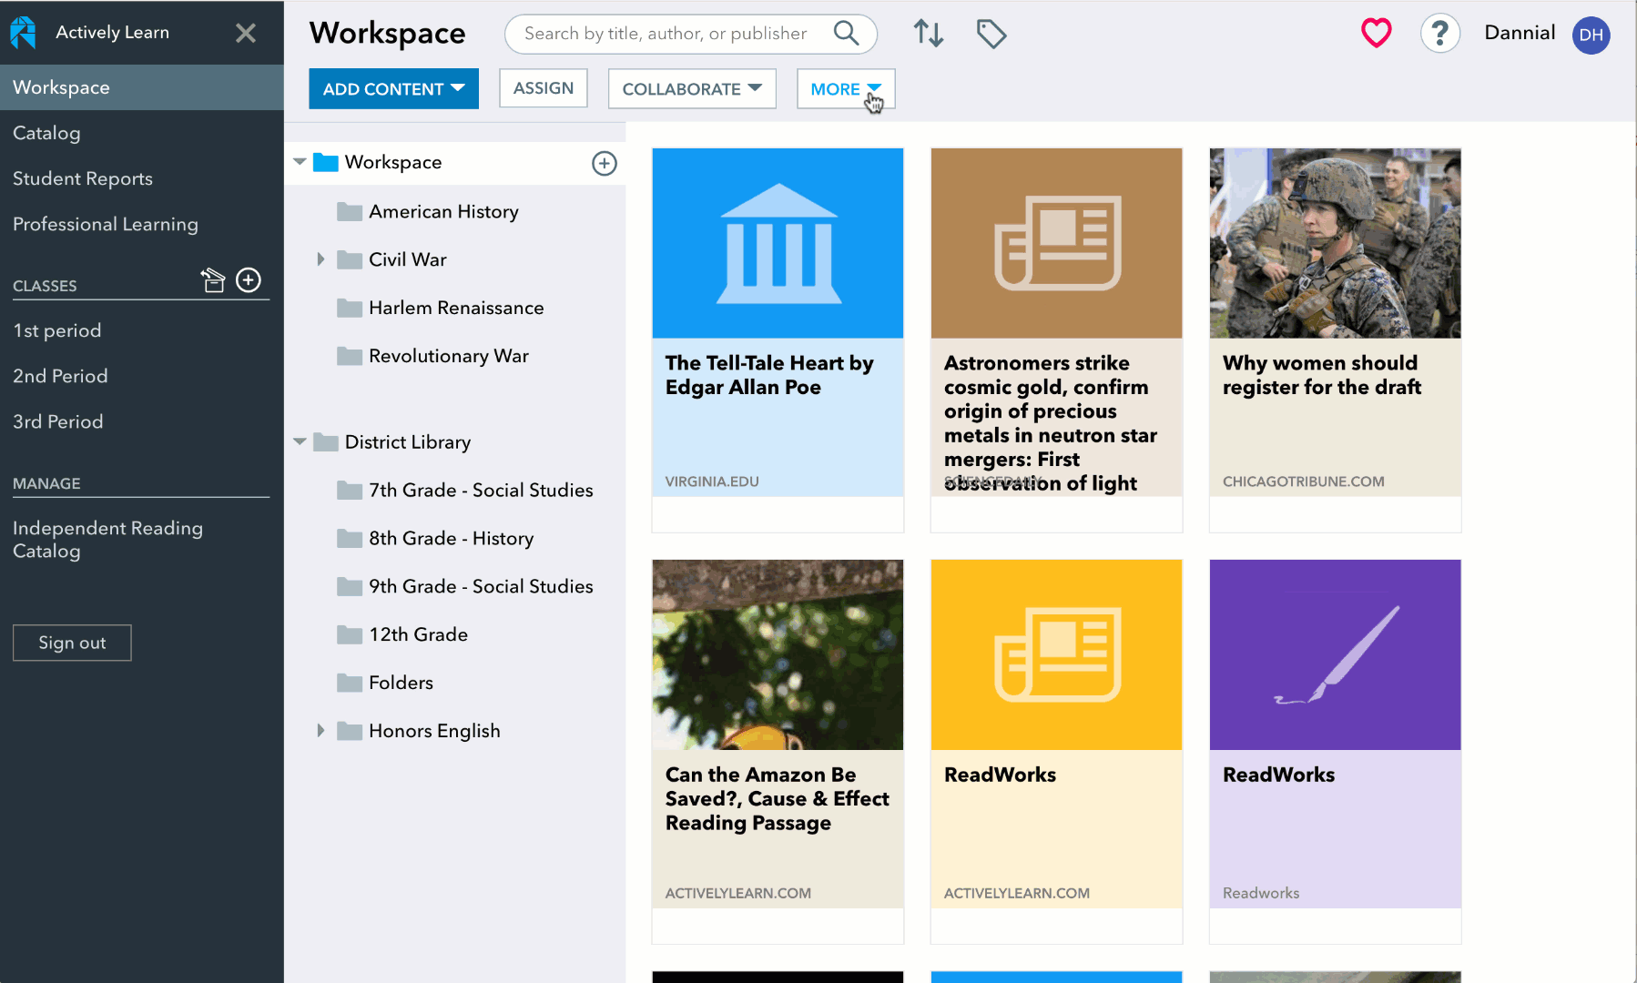
Task: Collapse the Workspace folder tree
Action: (300, 162)
